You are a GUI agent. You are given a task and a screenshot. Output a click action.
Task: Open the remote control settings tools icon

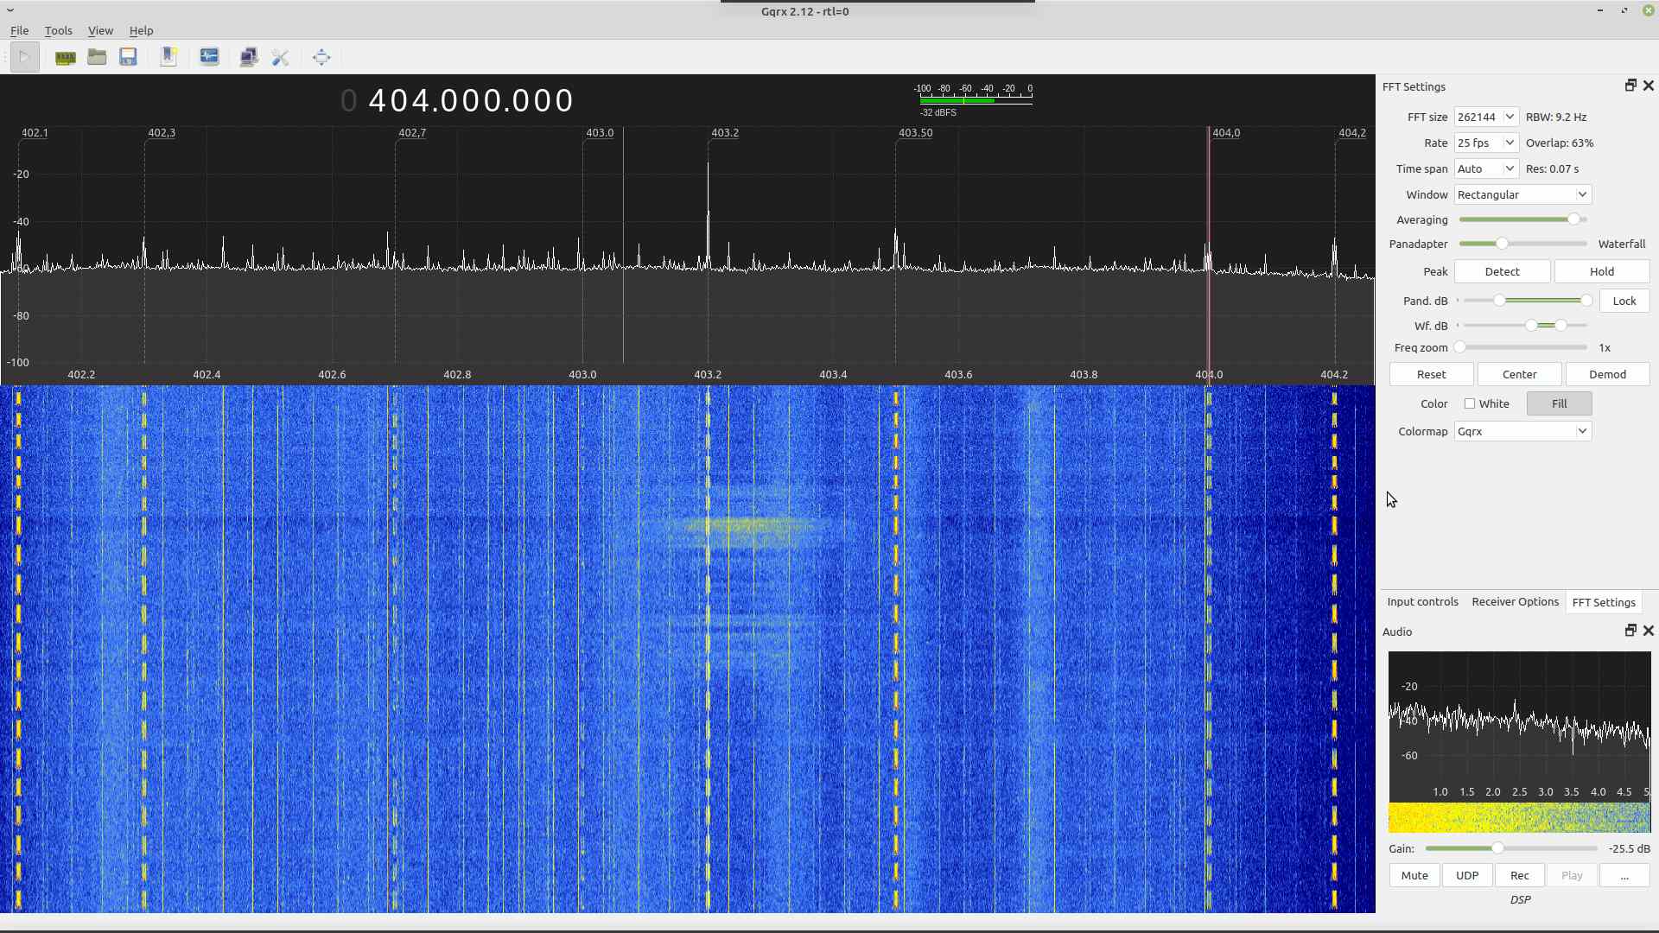280,58
